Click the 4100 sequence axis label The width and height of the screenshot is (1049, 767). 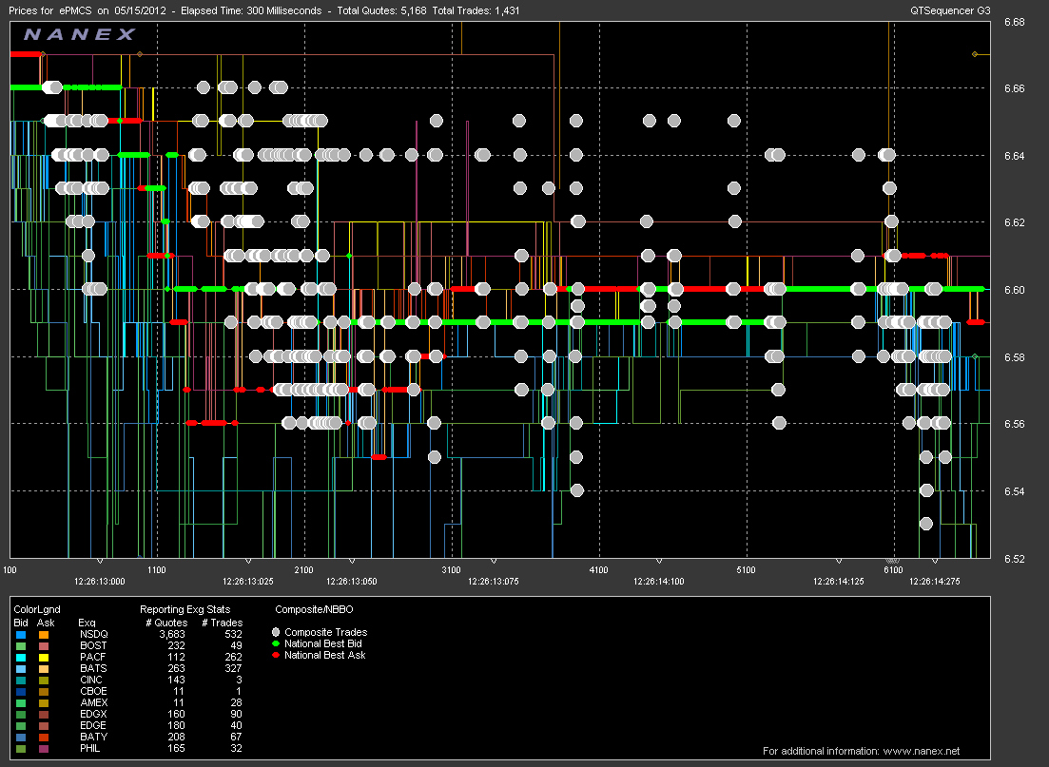(x=599, y=569)
